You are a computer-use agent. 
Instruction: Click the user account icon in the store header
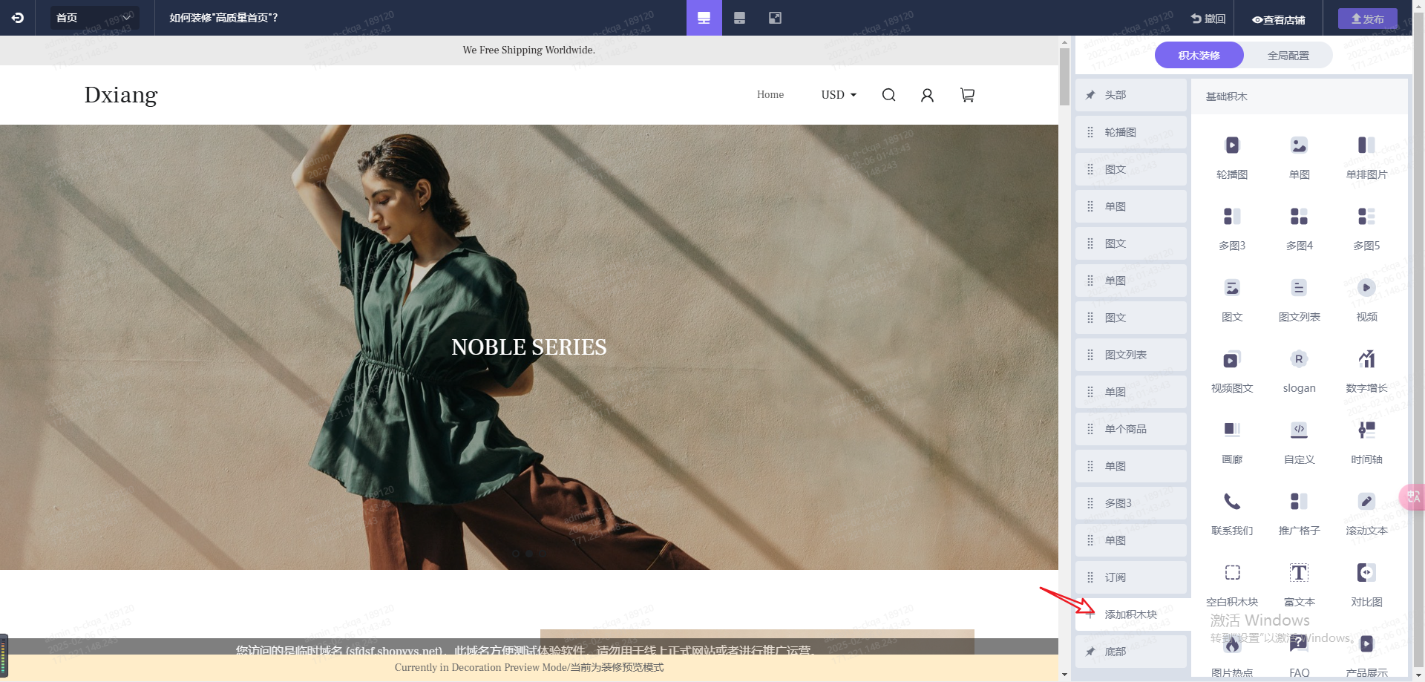click(927, 95)
